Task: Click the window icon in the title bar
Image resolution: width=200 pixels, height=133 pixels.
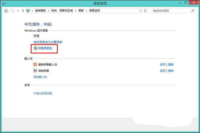Action: coord(4,3)
